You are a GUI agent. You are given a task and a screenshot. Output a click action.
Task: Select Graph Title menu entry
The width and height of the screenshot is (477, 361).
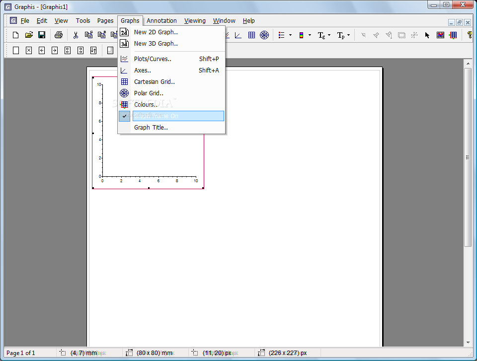tap(171, 128)
